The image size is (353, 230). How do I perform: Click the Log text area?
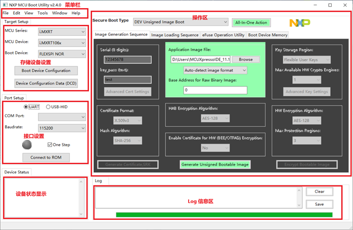click(x=196, y=197)
